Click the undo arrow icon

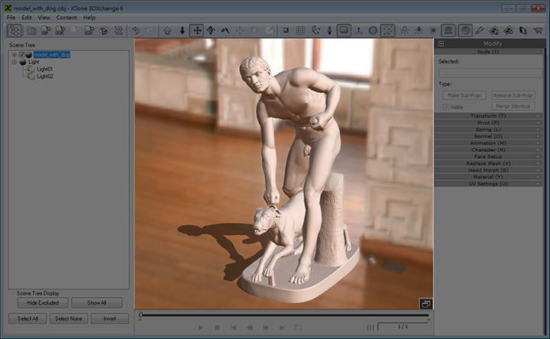(x=136, y=31)
